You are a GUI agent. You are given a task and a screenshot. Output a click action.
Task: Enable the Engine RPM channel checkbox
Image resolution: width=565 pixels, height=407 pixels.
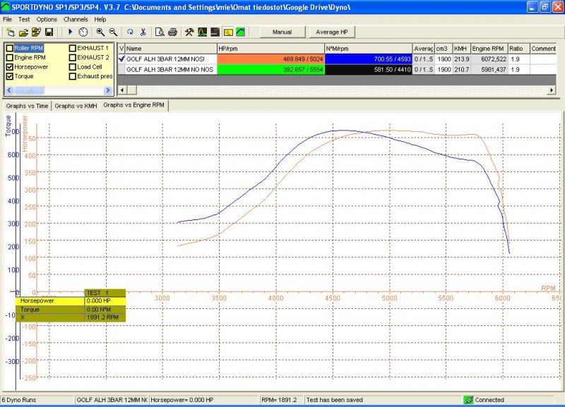(10, 57)
